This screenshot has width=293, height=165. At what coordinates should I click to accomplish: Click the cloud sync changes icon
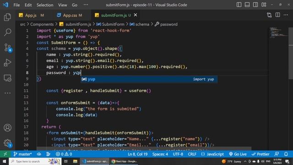click(39, 154)
